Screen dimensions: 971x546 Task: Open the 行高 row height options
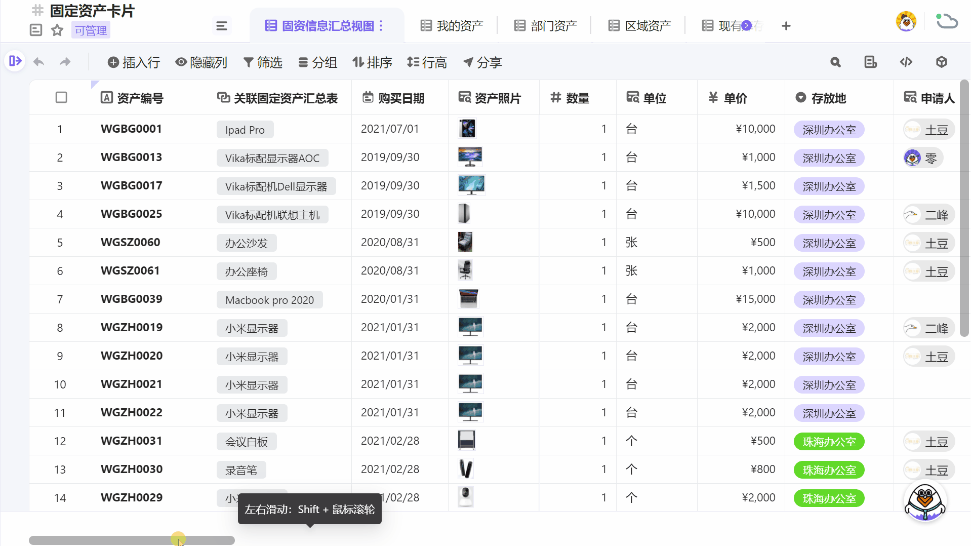[427, 62]
